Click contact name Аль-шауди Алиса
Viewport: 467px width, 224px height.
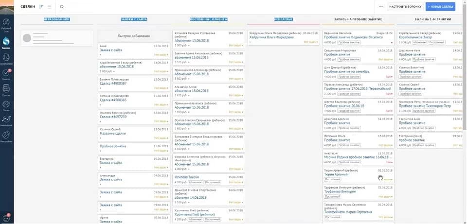coord(185,87)
